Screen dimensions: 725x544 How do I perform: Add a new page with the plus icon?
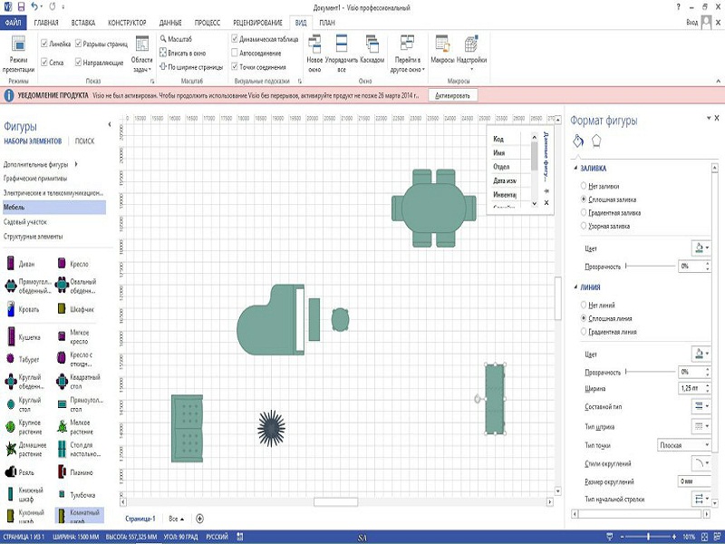(200, 518)
